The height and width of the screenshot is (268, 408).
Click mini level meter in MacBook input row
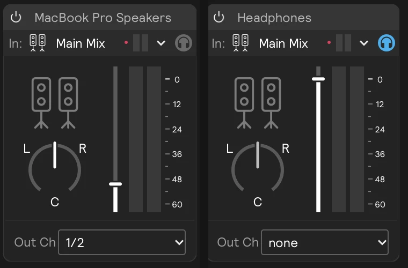pyautogui.click(x=141, y=43)
